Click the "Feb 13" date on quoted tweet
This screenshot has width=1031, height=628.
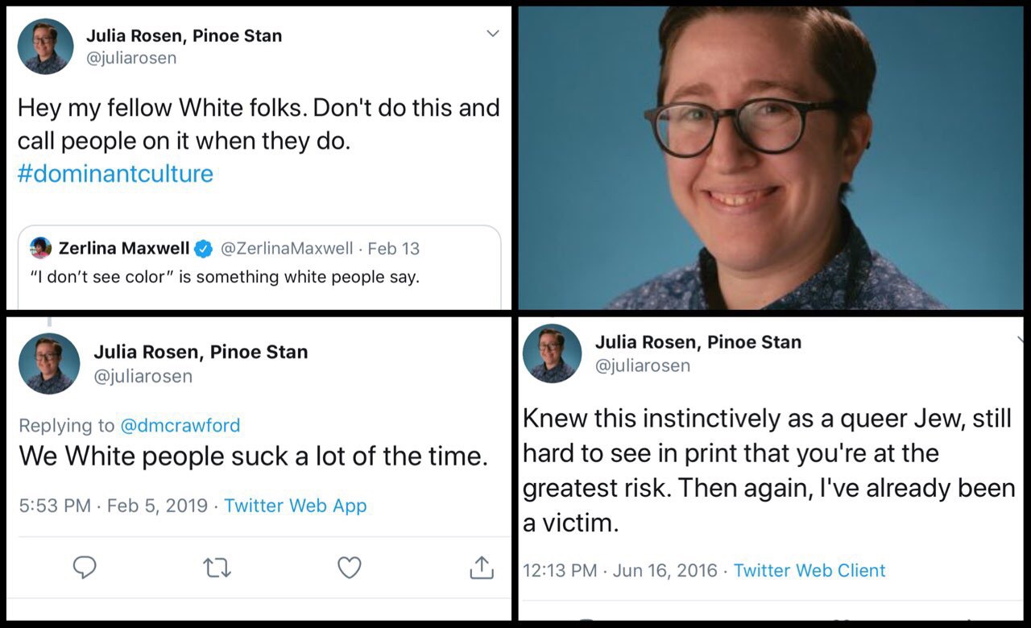tap(394, 249)
